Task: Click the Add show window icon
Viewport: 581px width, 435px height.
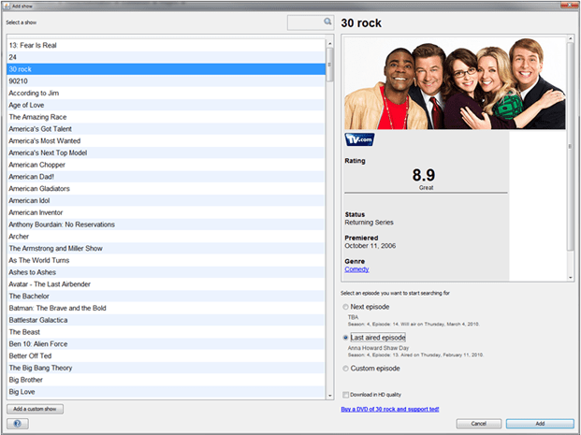Action: point(7,6)
